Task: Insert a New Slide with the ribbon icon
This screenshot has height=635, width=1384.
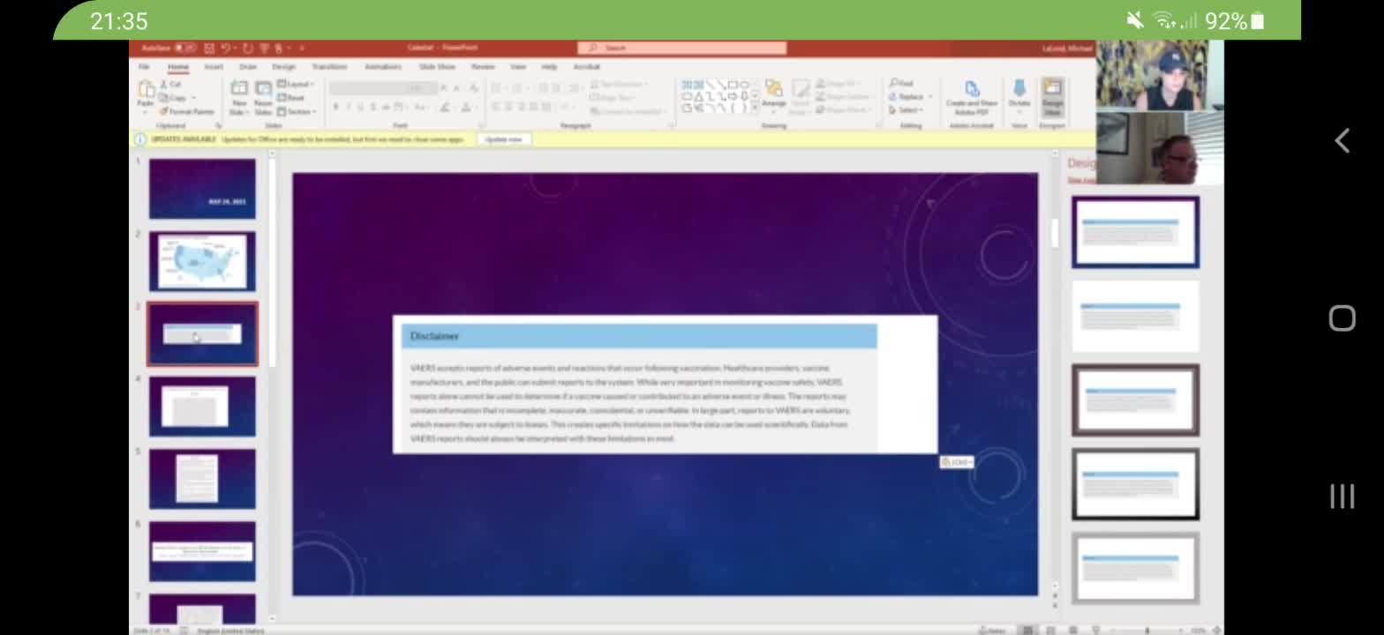Action: (239, 88)
